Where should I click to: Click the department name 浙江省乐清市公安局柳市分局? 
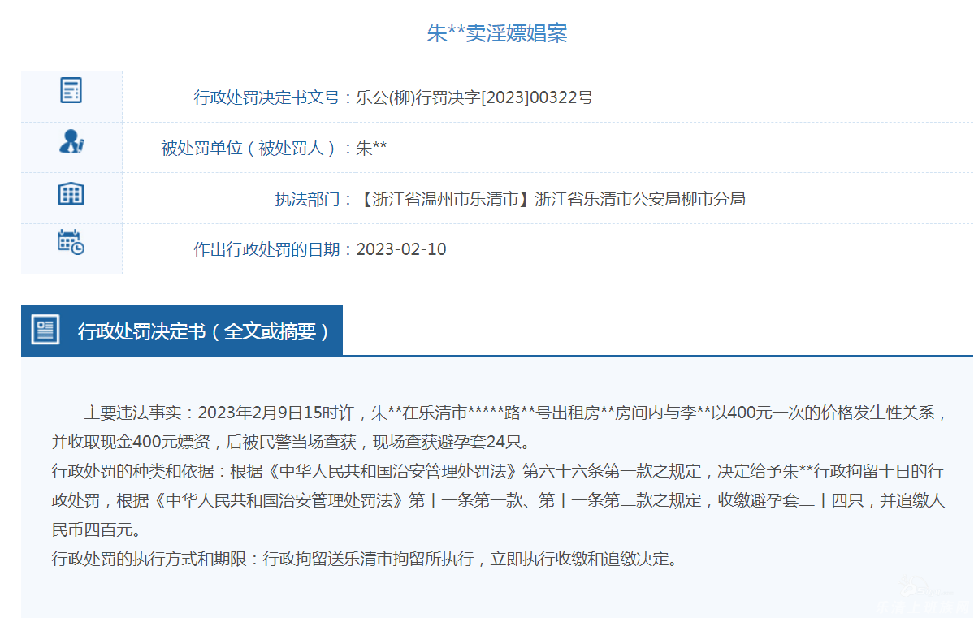pos(639,199)
